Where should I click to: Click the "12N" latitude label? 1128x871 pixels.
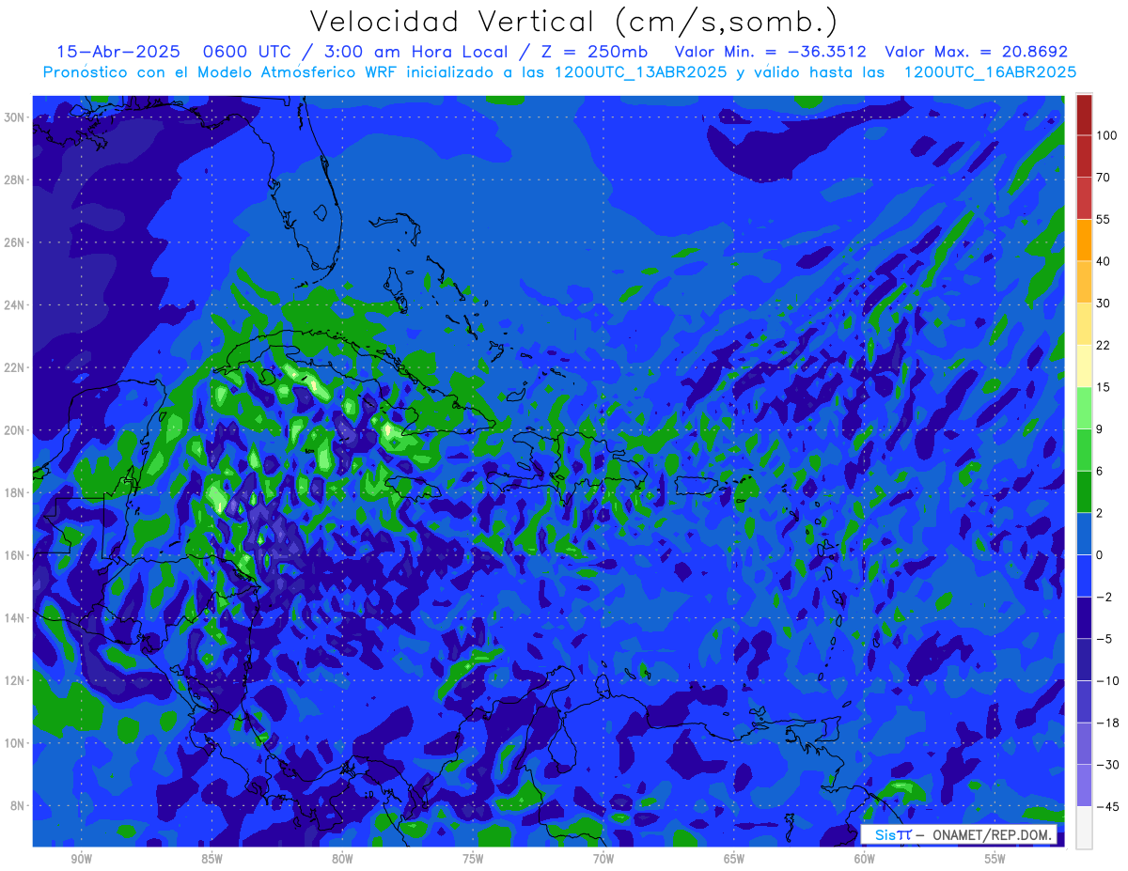(x=16, y=680)
